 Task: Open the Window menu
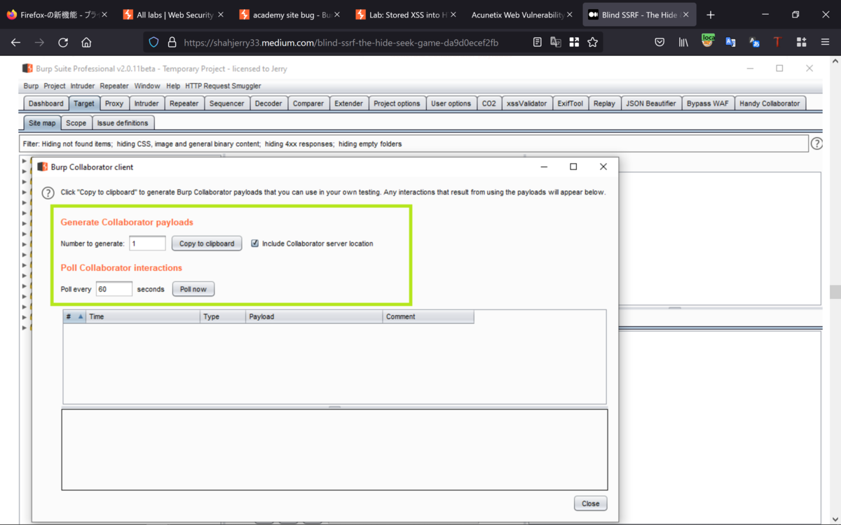(x=147, y=85)
